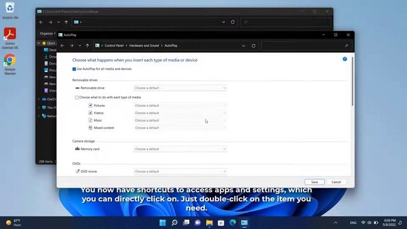This screenshot has height=229, width=407.
Task: Open the clock and date flyout
Action: click(x=389, y=223)
